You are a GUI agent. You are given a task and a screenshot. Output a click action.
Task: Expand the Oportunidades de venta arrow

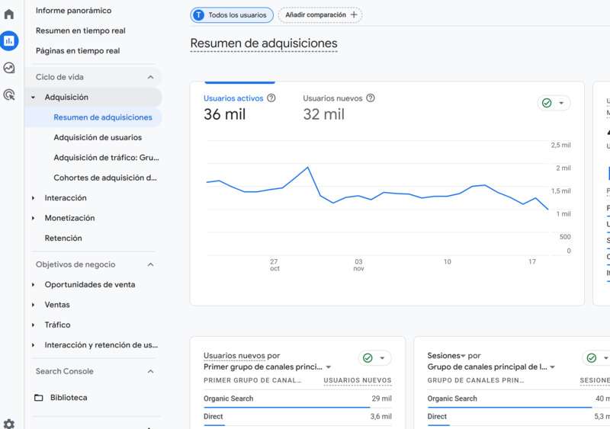click(33, 285)
